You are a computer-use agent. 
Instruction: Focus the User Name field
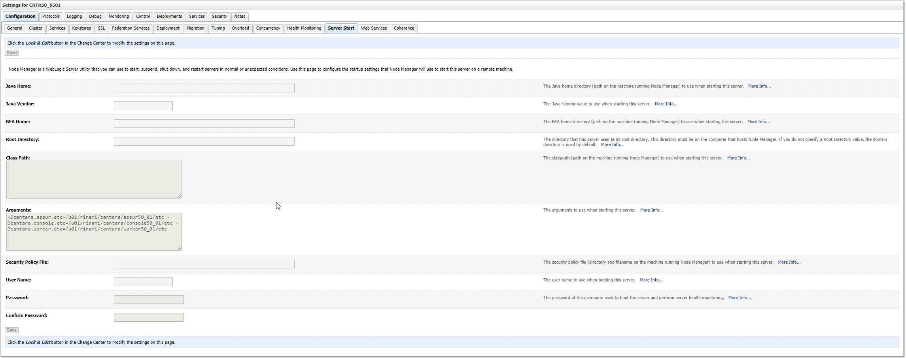tap(143, 282)
